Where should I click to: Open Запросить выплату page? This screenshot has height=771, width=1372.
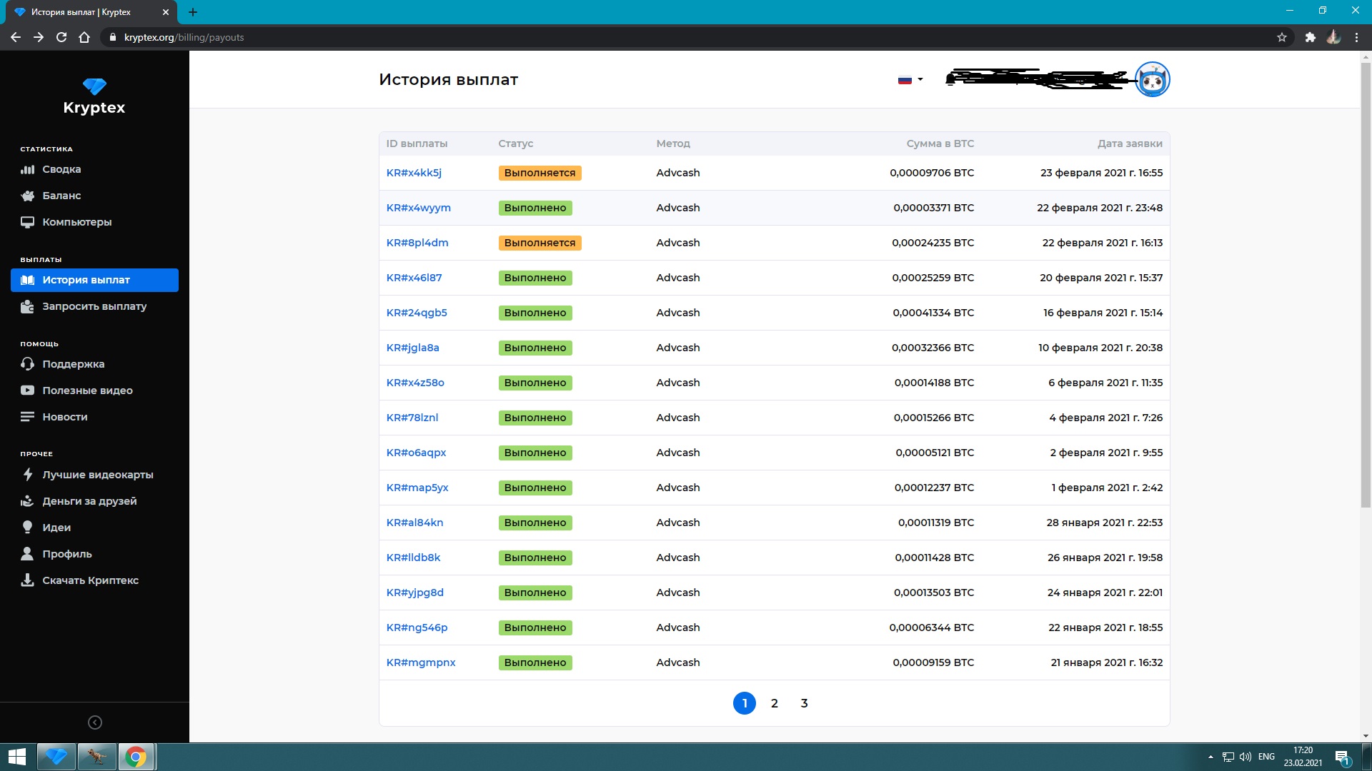[x=94, y=306]
